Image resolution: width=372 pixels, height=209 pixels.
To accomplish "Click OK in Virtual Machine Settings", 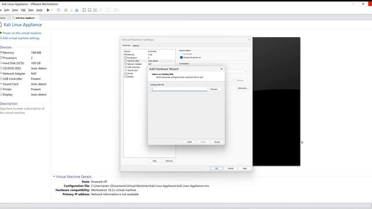I will click(x=216, y=168).
